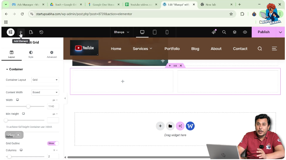Switch to mobile preview mode
Screen dimensions: 286x160
pos(167,32)
